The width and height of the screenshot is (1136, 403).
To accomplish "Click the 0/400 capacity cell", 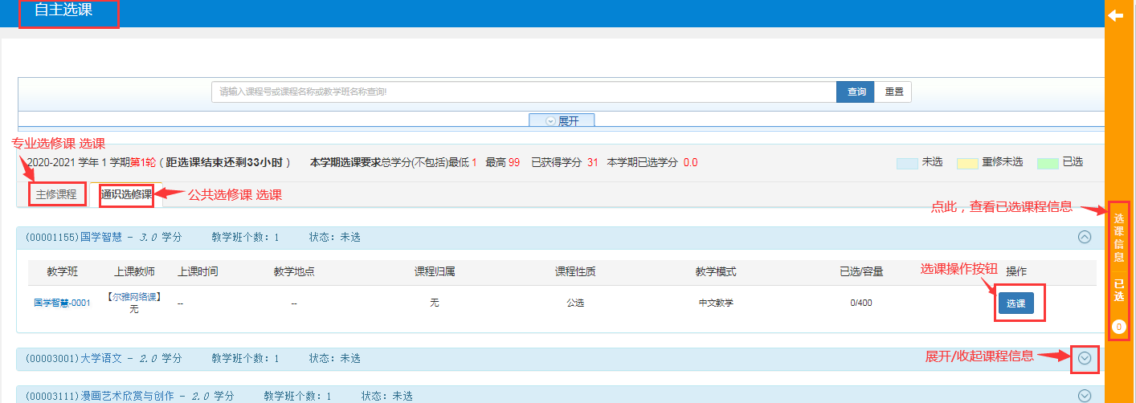I will pyautogui.click(x=861, y=303).
